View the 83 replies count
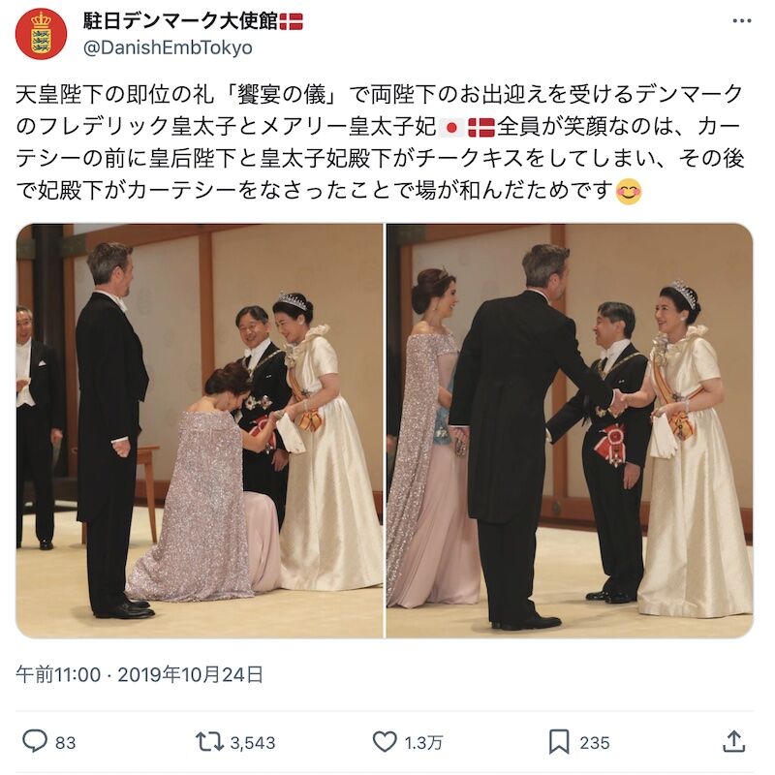This screenshot has width=775, height=775. tap(65, 742)
